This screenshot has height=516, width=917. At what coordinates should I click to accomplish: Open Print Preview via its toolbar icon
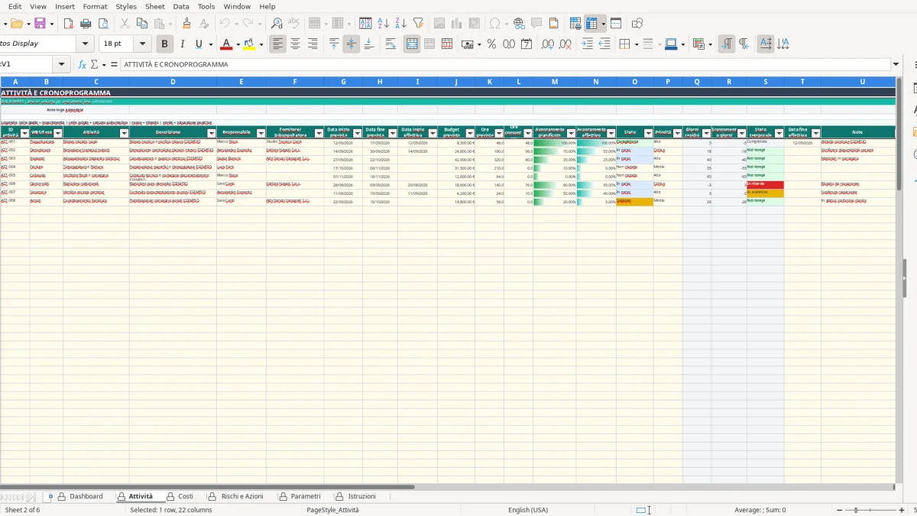pyautogui.click(x=103, y=24)
